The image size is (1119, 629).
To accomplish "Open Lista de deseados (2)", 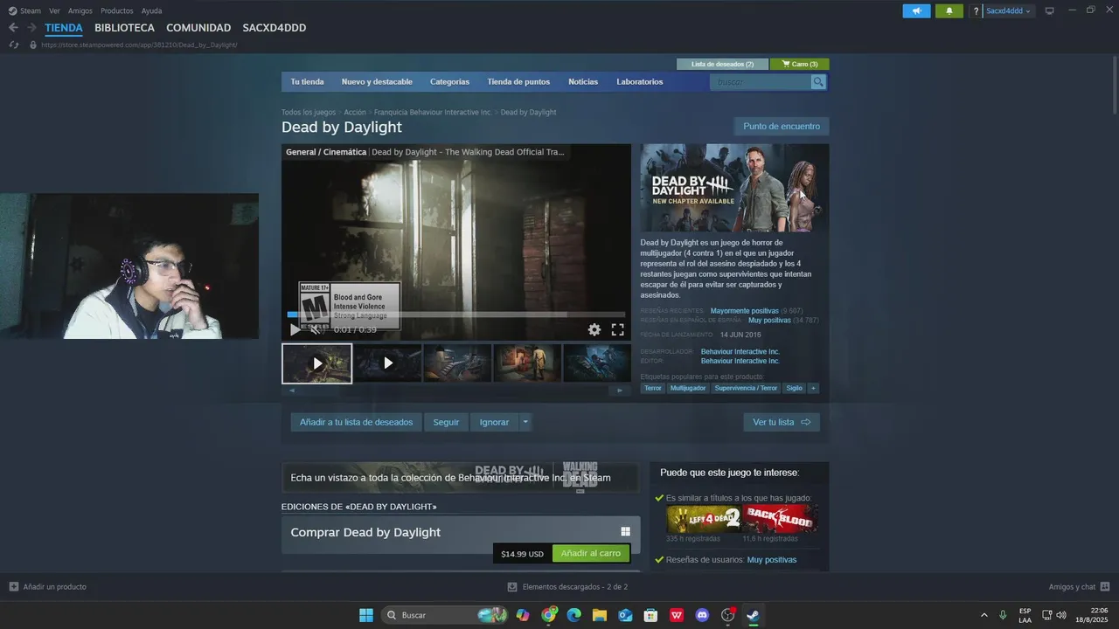I will (x=722, y=64).
